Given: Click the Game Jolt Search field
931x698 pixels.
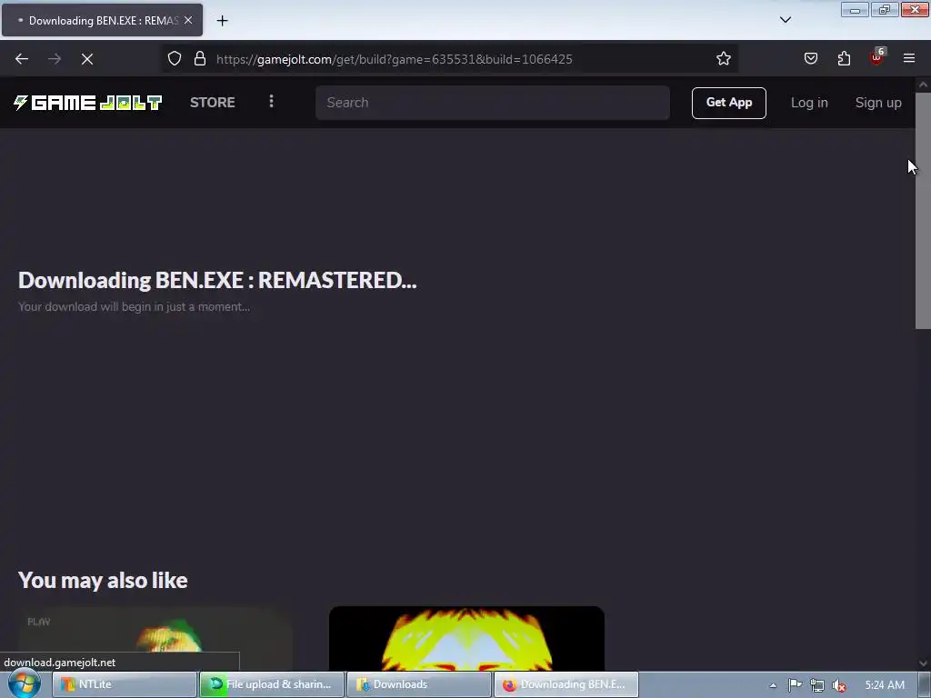Looking at the screenshot, I should (x=493, y=103).
